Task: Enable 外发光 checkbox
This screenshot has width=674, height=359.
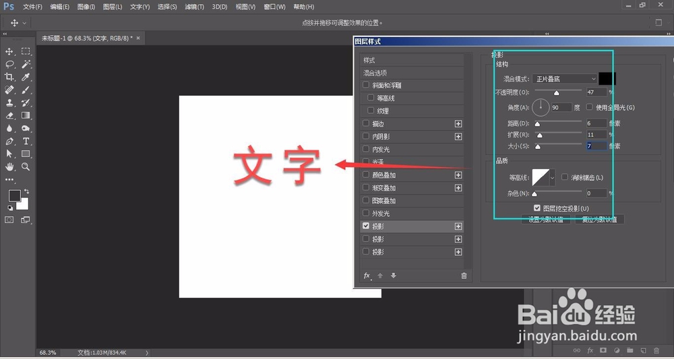Action: click(366, 213)
